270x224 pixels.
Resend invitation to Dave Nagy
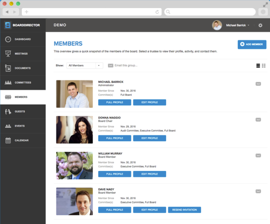coord(184,210)
